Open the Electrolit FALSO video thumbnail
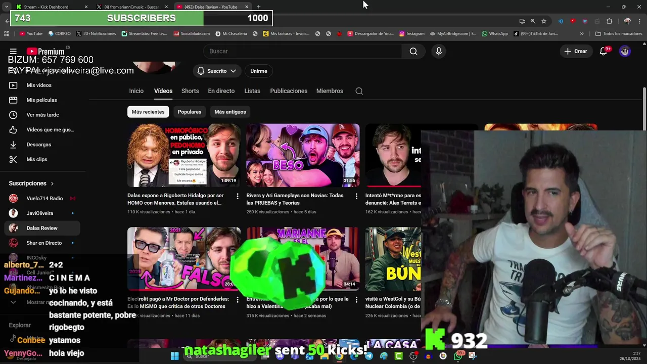 pos(184,259)
